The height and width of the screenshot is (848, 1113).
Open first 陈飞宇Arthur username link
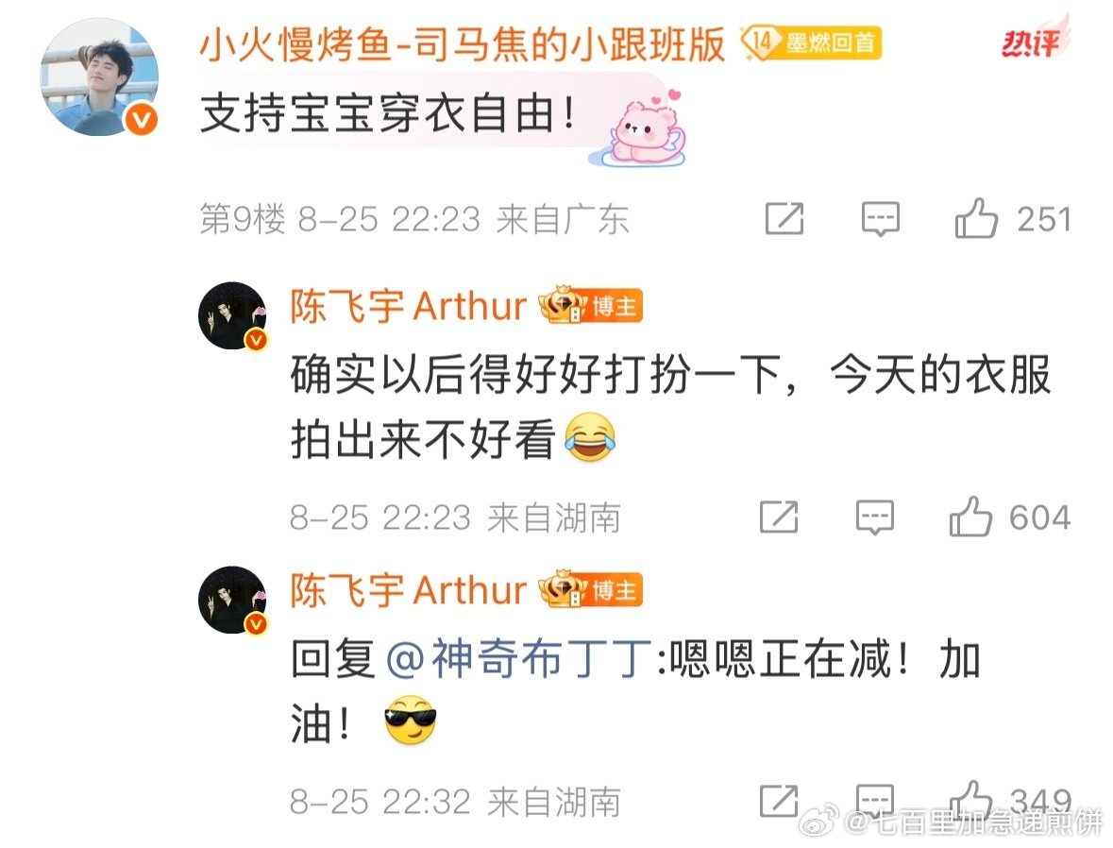[x=408, y=307]
